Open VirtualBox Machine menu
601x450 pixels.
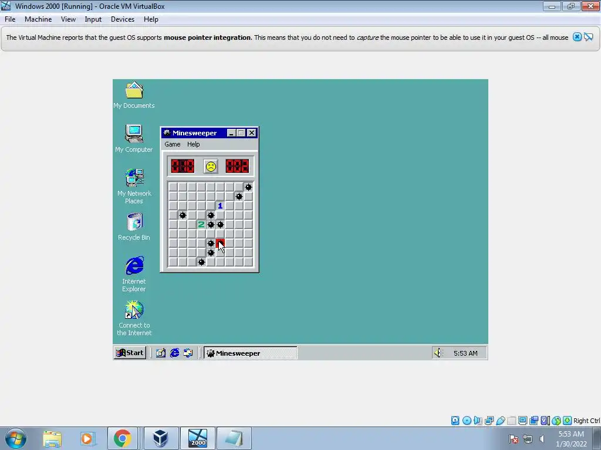click(38, 19)
